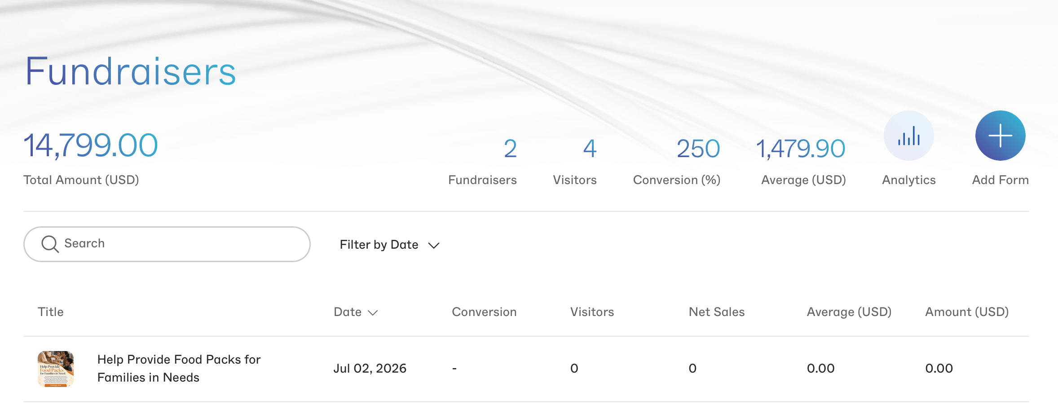Click the Date column sort chevron
Image resolution: width=1058 pixels, height=413 pixels.
pyautogui.click(x=373, y=313)
